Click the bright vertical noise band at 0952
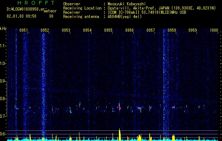 click(43, 85)
